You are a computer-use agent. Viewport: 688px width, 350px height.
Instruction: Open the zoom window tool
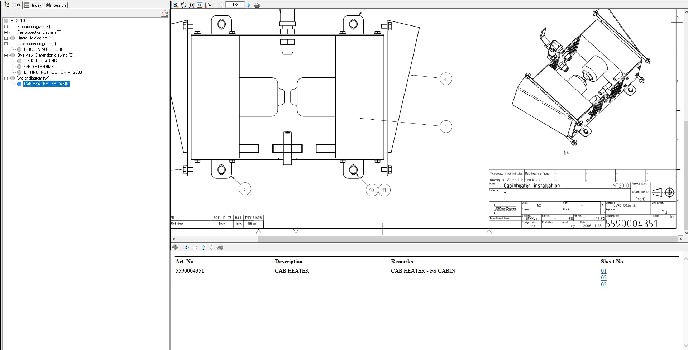click(200, 5)
